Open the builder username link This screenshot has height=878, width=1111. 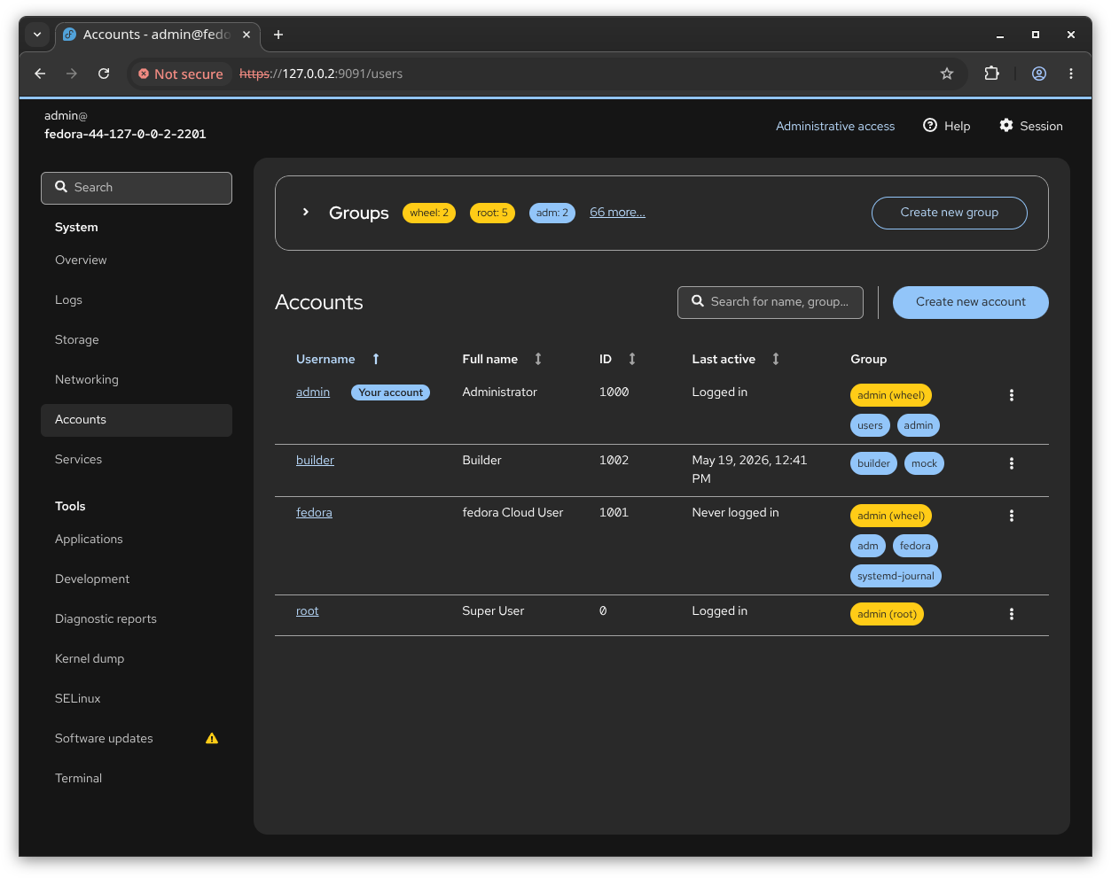pos(315,460)
